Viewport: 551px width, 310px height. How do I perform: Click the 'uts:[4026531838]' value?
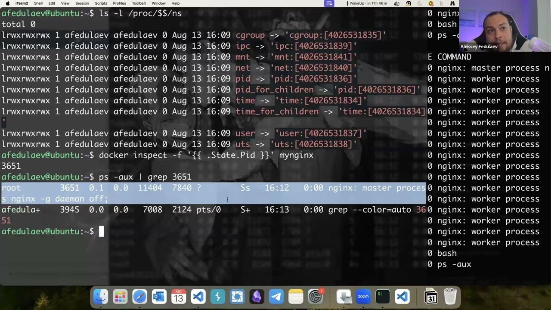click(x=313, y=144)
